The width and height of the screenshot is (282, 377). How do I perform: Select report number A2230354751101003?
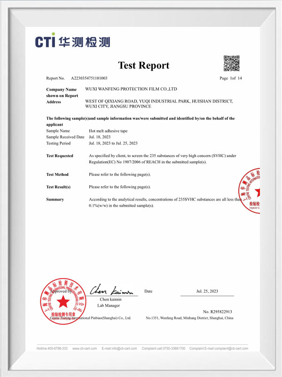89,78
